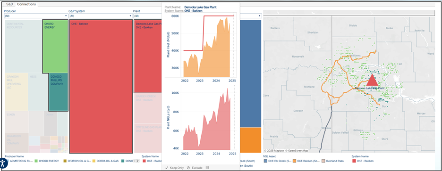
Task: Go back in producer legend with left arrow
Action: [x=135, y=161]
